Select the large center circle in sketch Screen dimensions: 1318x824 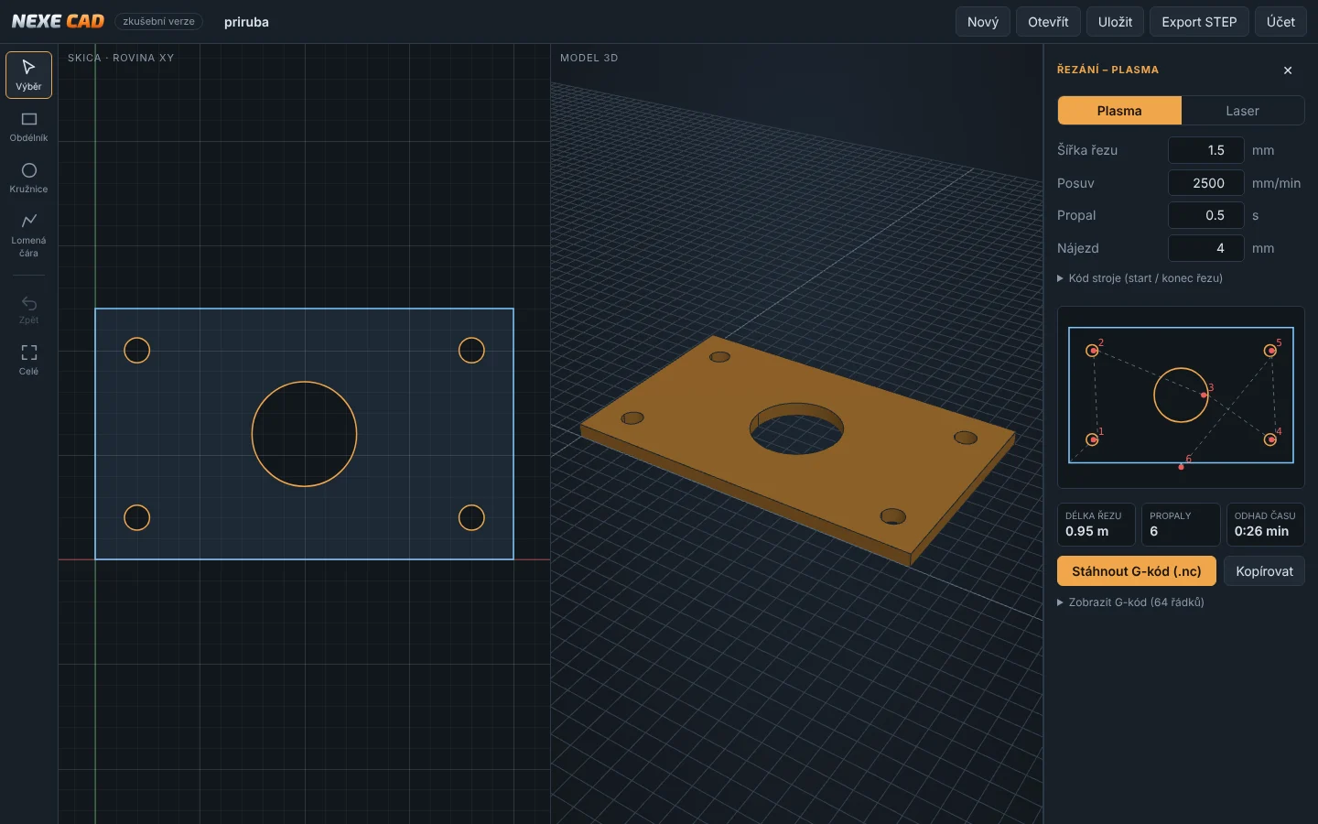[x=304, y=434]
